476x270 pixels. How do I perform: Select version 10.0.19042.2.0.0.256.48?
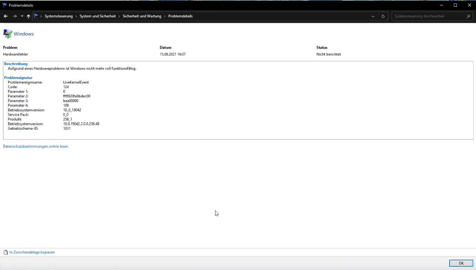point(81,124)
